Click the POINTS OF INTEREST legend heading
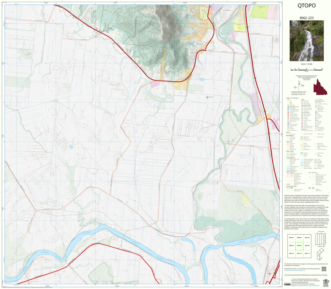331x289 pixels. pos(292,98)
